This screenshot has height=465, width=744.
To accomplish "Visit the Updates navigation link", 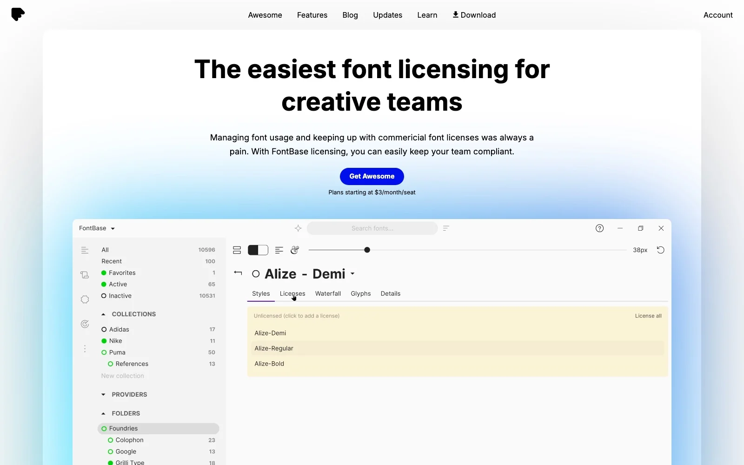I will coord(387,15).
